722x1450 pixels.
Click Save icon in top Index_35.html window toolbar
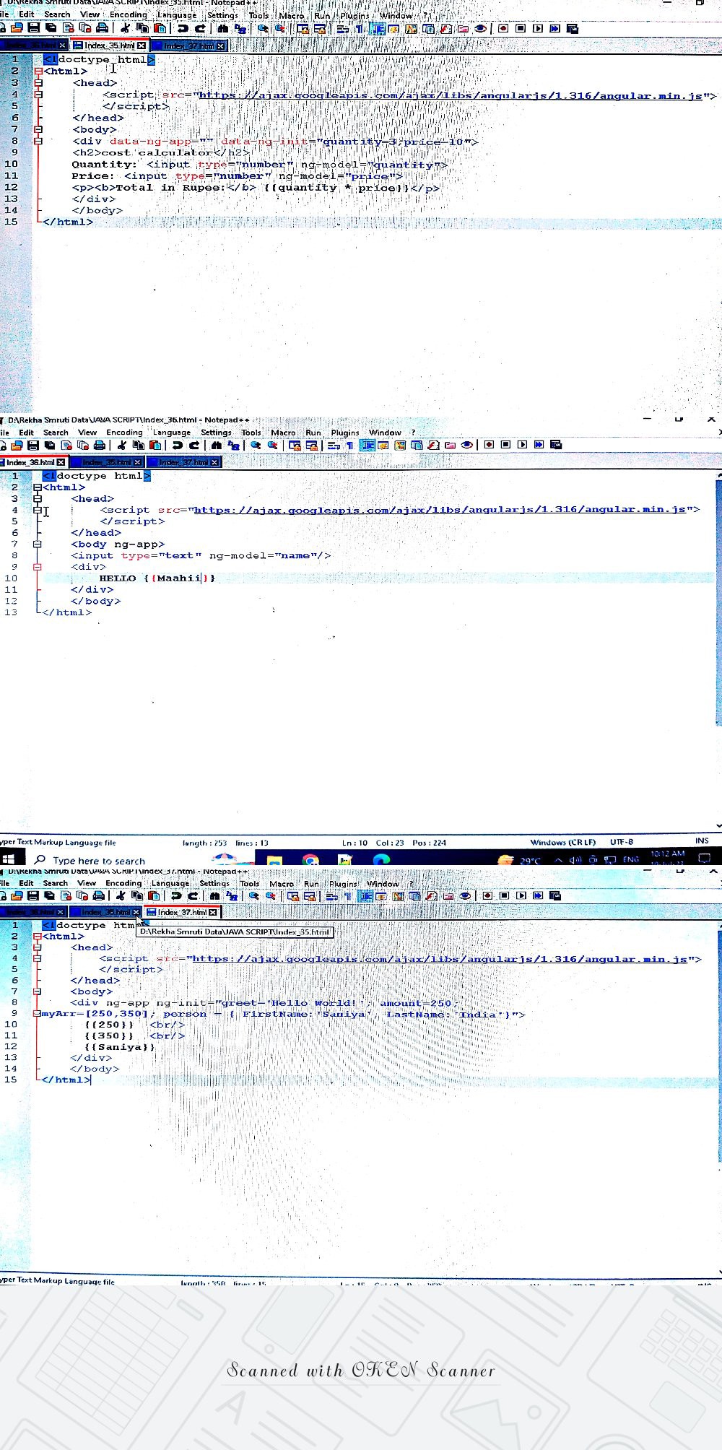coord(33,28)
